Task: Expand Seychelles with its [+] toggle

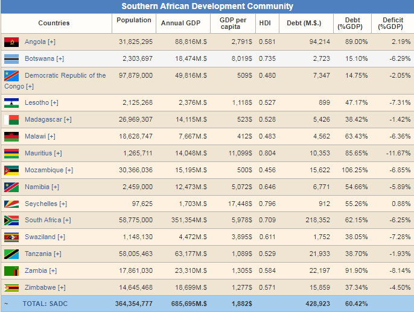Action: point(63,204)
